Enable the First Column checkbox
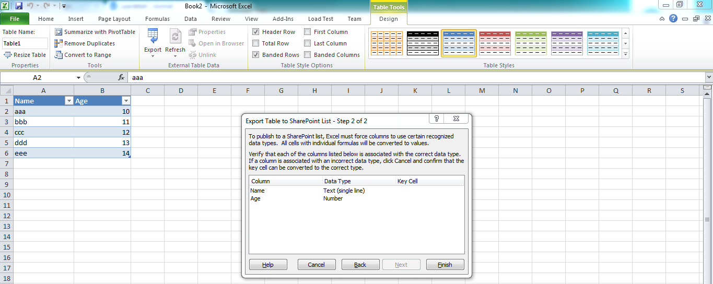Image resolution: width=713 pixels, height=284 pixels. tap(308, 32)
